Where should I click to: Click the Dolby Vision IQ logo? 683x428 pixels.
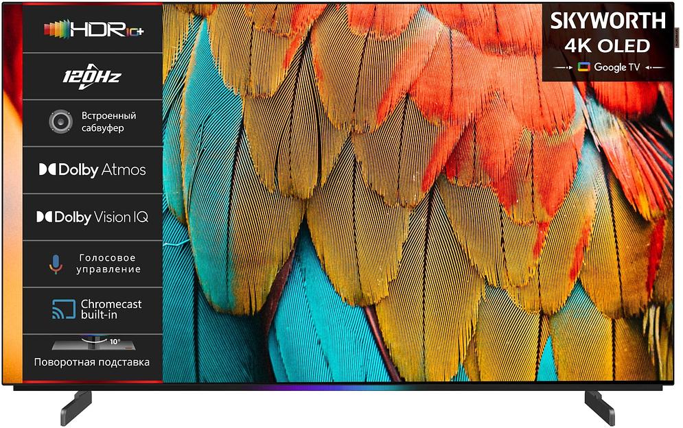93,217
